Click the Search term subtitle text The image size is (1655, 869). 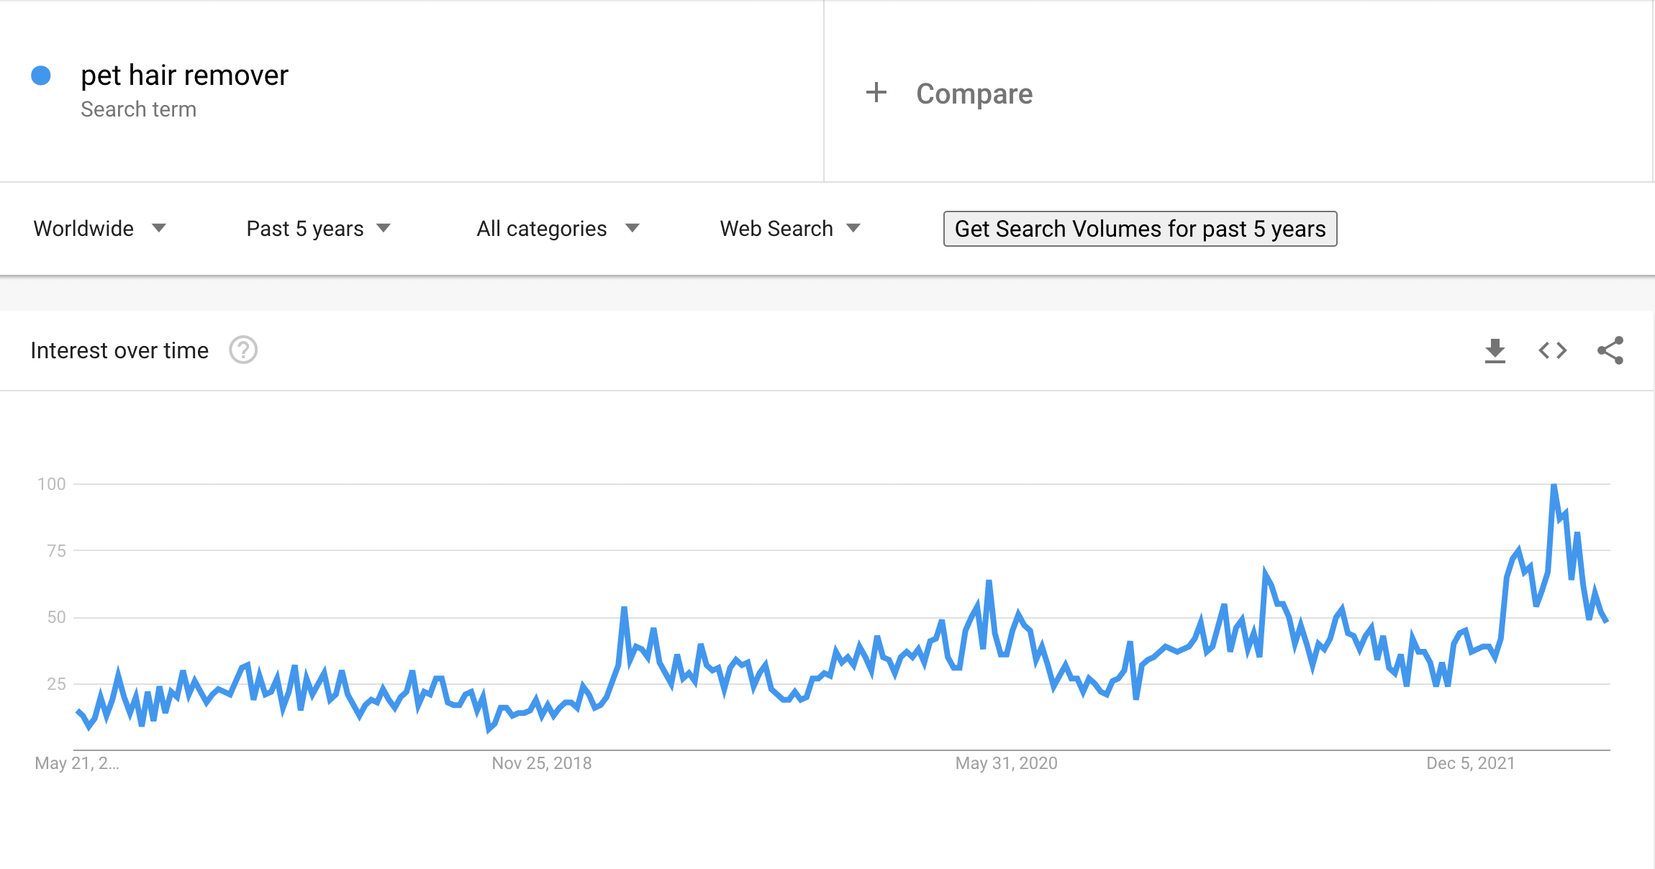tap(138, 109)
